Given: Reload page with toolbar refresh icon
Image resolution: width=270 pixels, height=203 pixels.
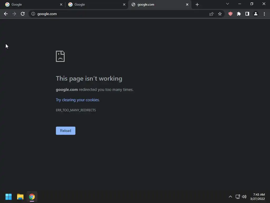Looking at the screenshot, I should click(23, 14).
